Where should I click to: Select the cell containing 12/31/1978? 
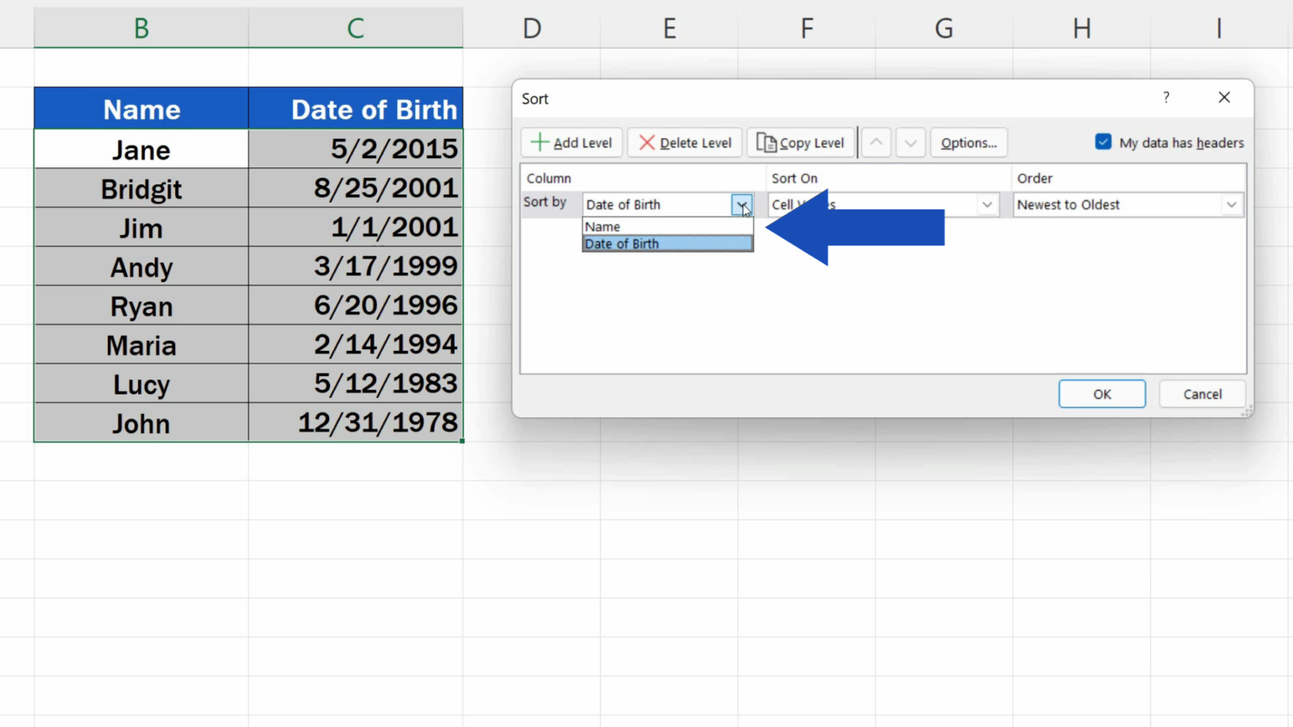[354, 423]
